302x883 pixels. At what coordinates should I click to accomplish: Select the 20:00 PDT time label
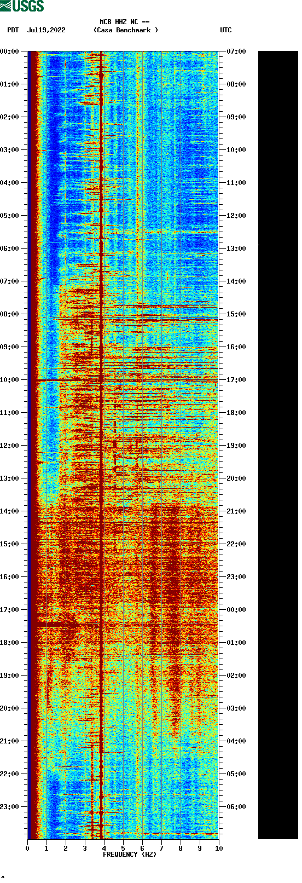(x=10, y=708)
